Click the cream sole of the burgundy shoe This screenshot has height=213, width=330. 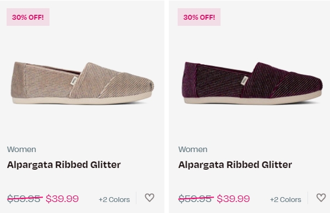click(x=252, y=100)
